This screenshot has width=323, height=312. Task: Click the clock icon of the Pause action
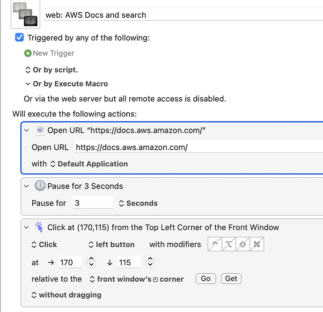coord(40,185)
